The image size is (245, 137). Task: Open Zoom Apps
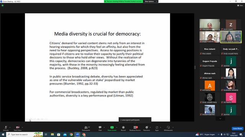click(157, 128)
